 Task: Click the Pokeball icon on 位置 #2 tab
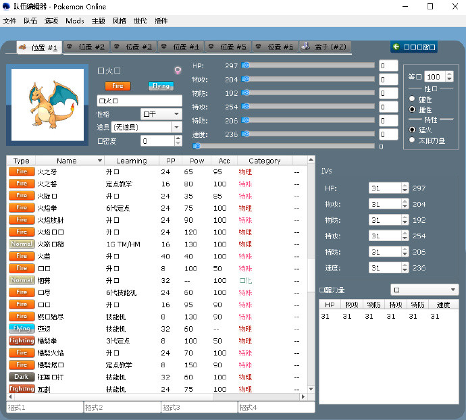pyautogui.click(x=70, y=47)
